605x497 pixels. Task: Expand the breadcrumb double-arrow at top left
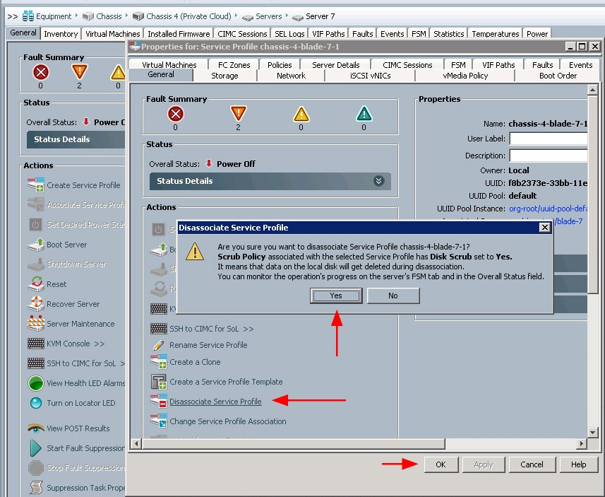point(12,16)
